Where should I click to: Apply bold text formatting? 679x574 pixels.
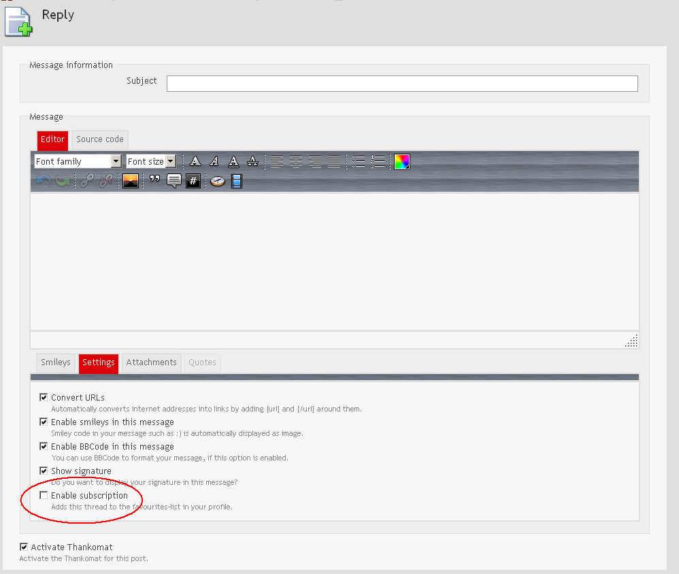click(195, 161)
